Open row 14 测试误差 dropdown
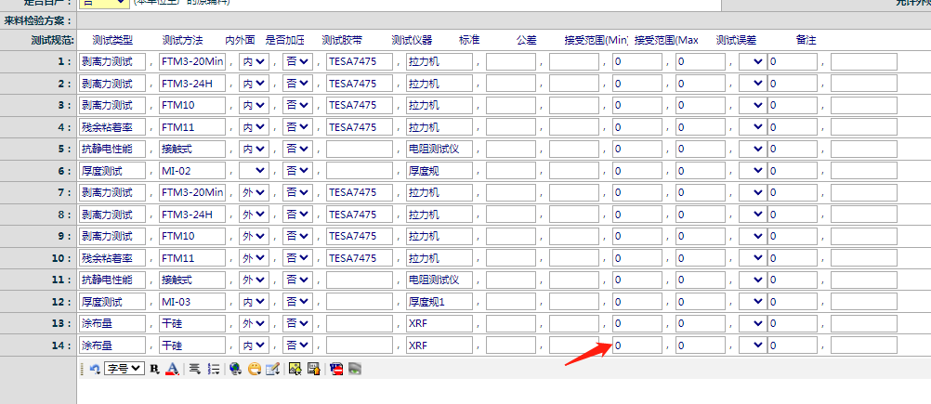 click(753, 345)
